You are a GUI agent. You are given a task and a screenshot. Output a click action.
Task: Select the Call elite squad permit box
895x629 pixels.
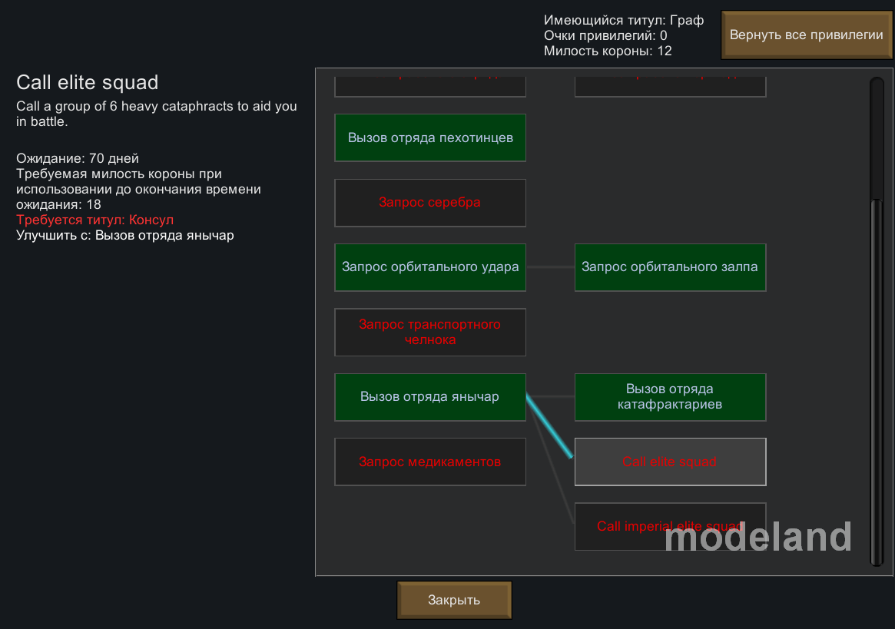tap(670, 462)
